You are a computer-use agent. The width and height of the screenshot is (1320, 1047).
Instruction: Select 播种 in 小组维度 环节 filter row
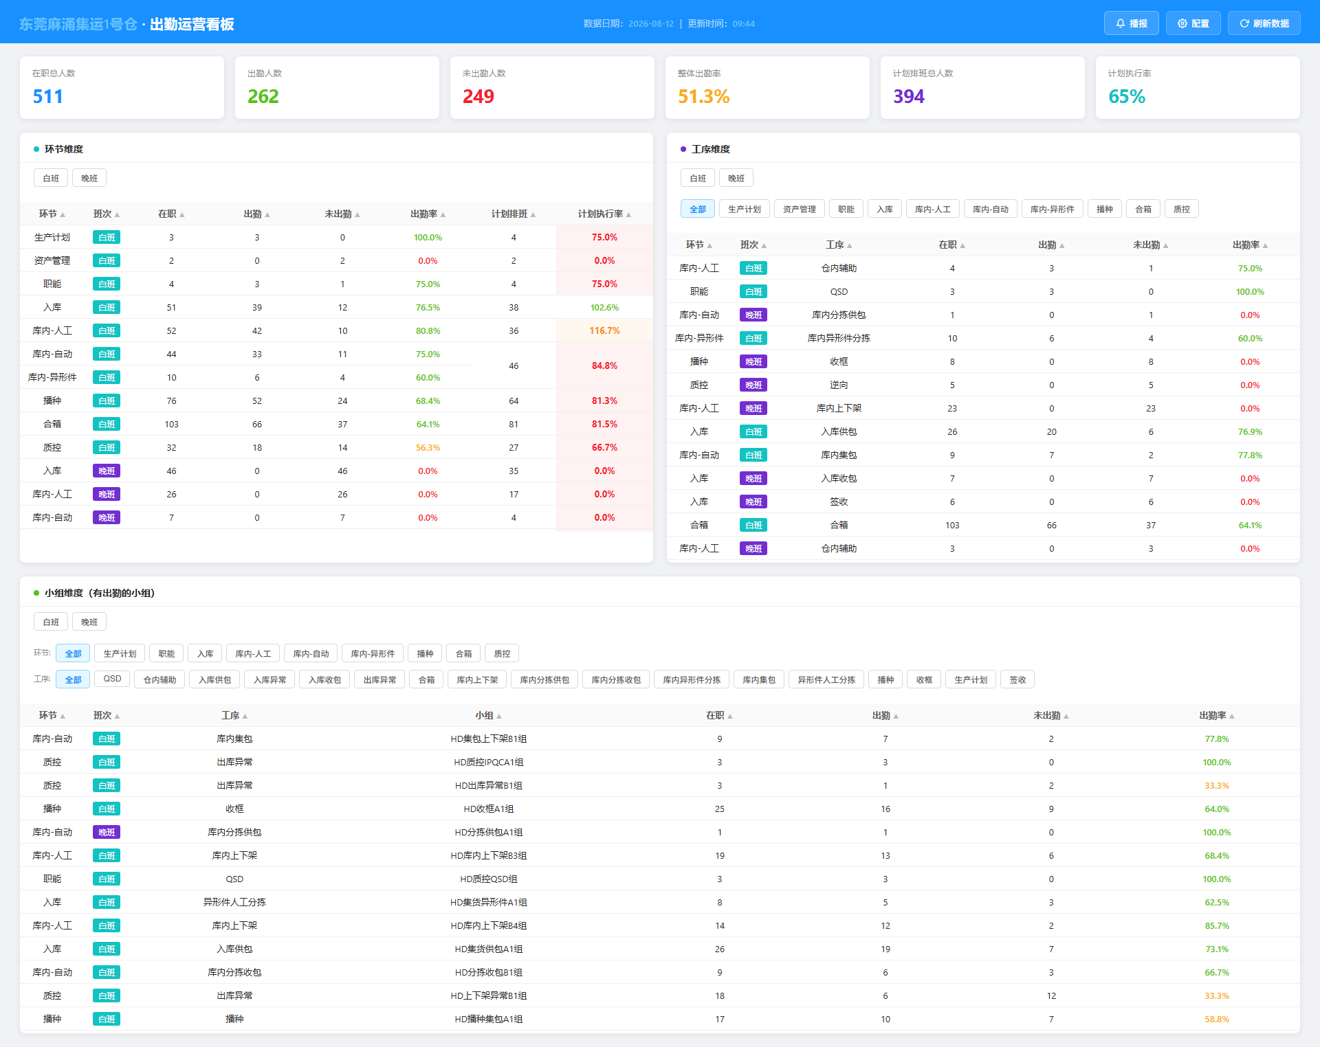coord(425,654)
